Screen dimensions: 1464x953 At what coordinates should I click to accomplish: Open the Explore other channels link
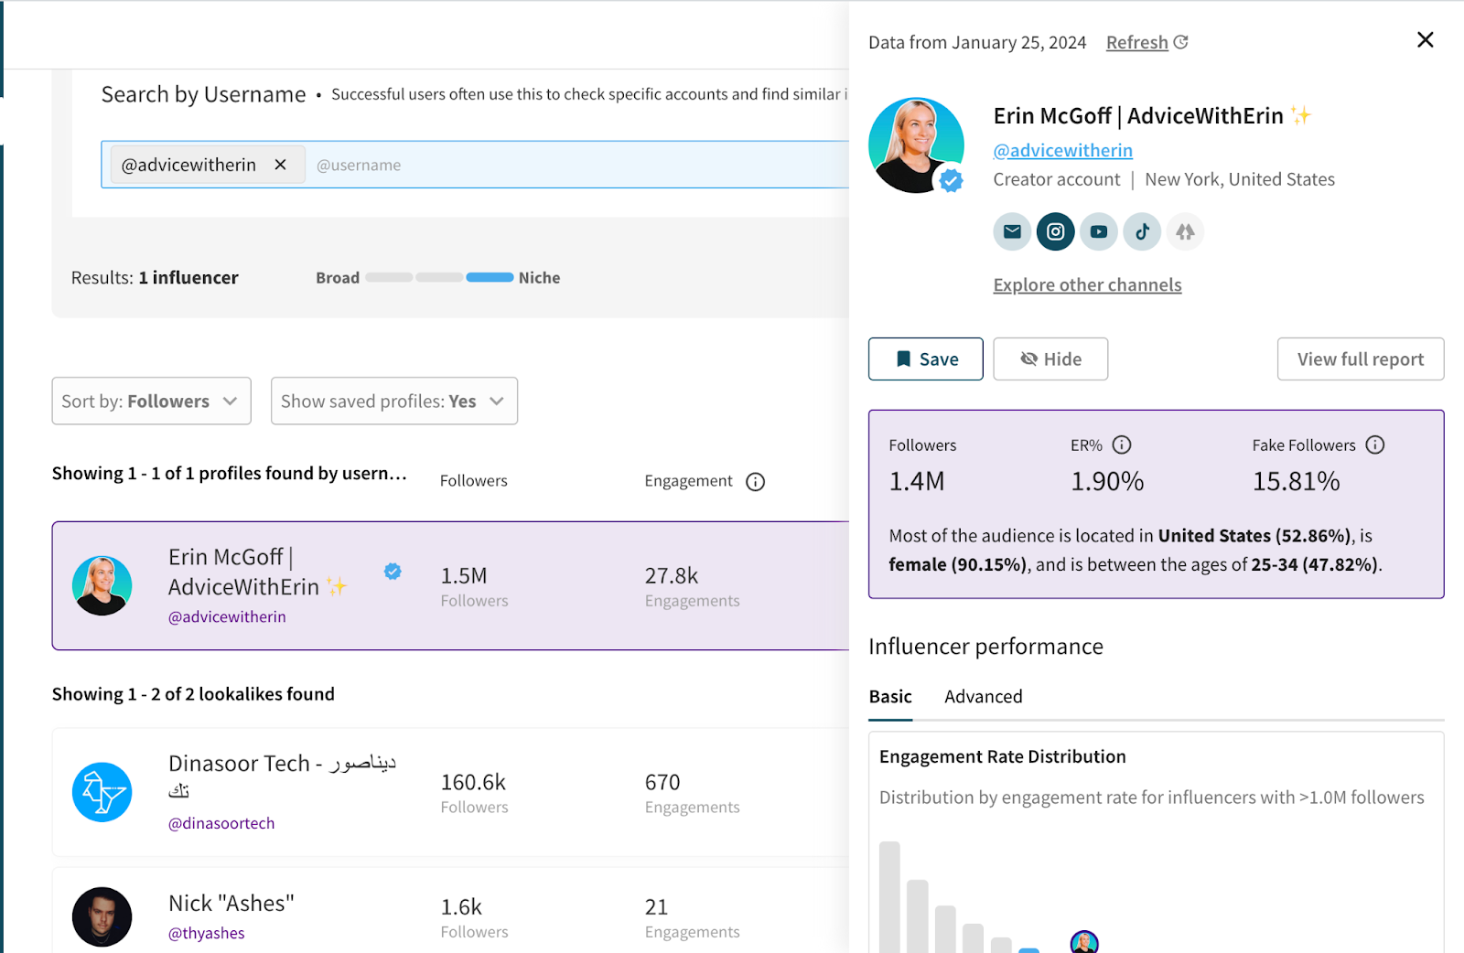coord(1087,284)
